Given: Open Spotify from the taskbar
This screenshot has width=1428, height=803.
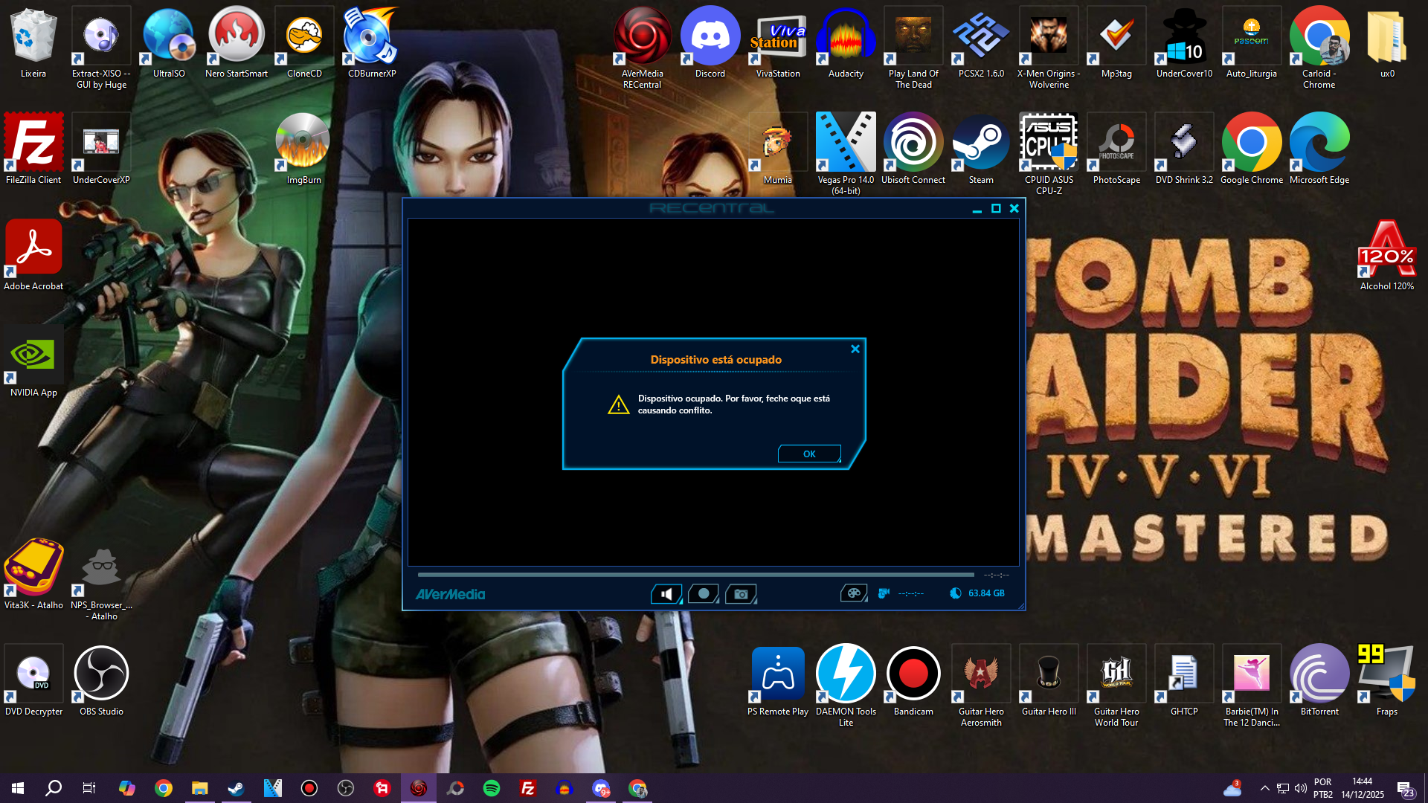Looking at the screenshot, I should coord(492,788).
